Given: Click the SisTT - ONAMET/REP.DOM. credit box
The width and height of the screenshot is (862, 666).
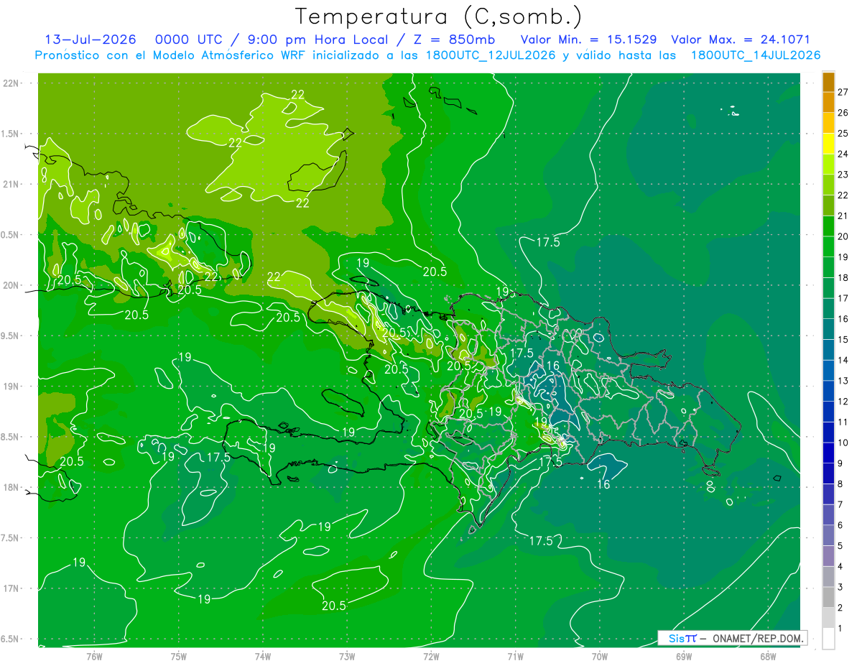Looking at the screenshot, I should [x=733, y=638].
